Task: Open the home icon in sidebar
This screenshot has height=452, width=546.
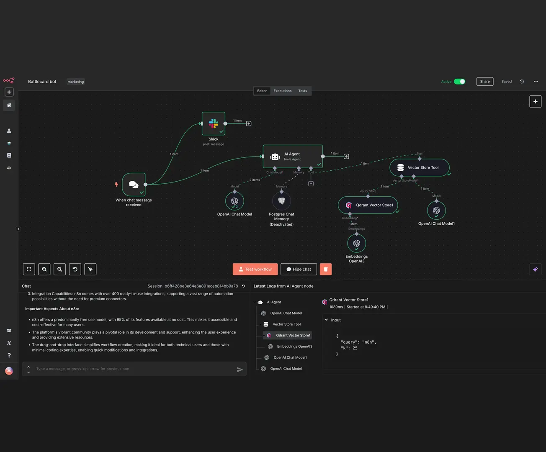Action: (9, 105)
